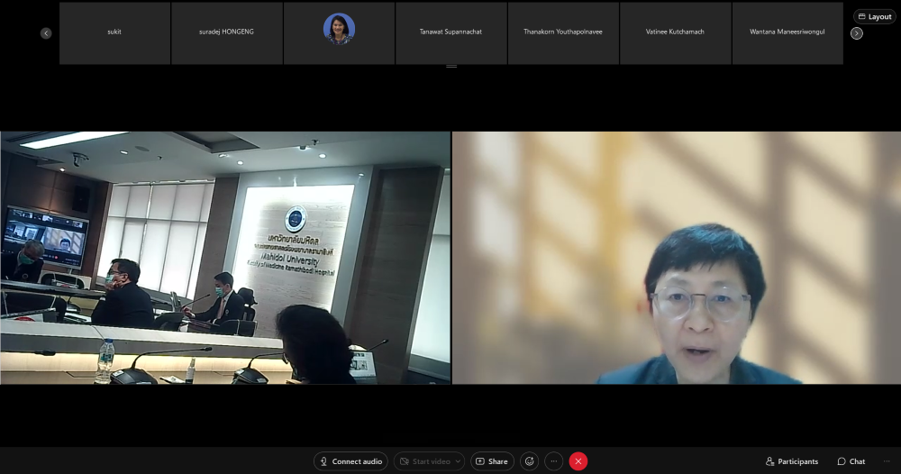
Task: Open the Start video dropdown arrow
Action: pos(458,461)
